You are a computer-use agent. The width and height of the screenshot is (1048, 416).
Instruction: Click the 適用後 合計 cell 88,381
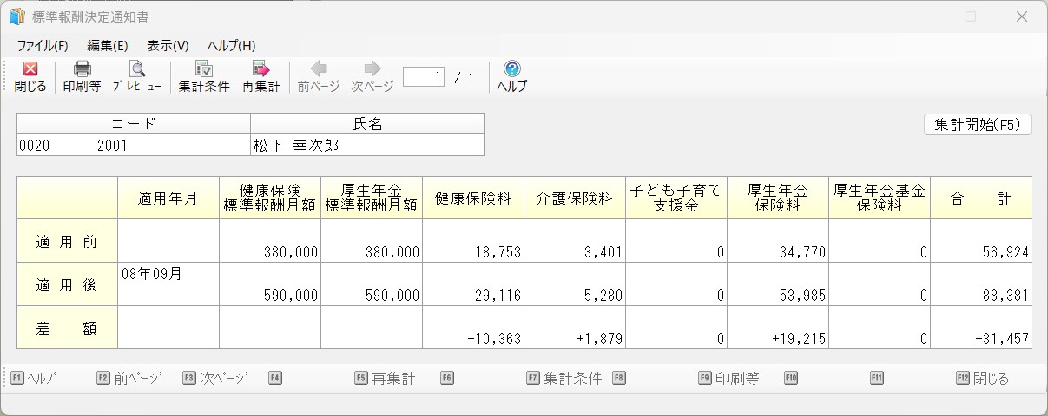click(x=980, y=285)
